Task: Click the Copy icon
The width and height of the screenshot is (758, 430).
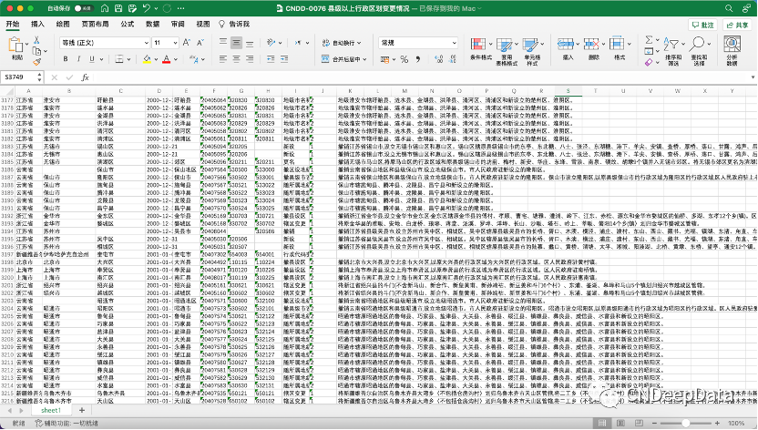Action: point(36,51)
